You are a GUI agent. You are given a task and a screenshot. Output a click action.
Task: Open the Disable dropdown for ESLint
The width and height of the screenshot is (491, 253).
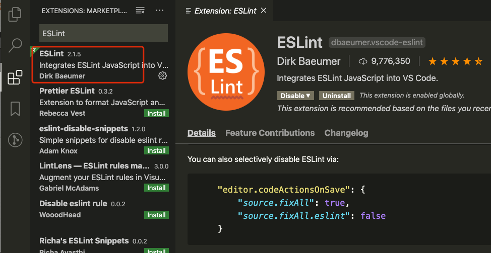click(295, 96)
